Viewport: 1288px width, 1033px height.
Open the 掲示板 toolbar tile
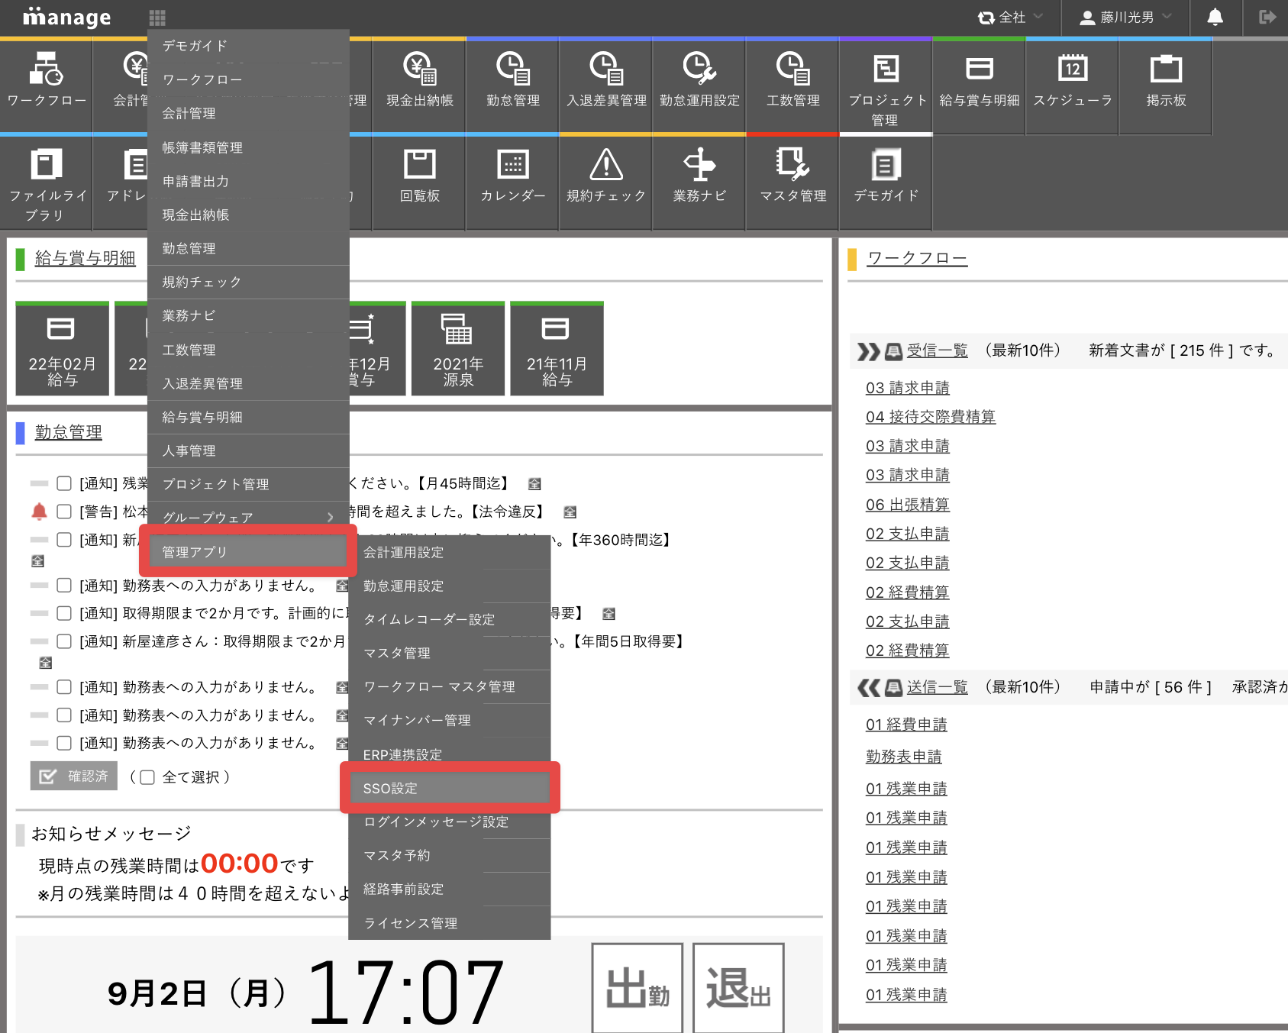tap(1165, 86)
